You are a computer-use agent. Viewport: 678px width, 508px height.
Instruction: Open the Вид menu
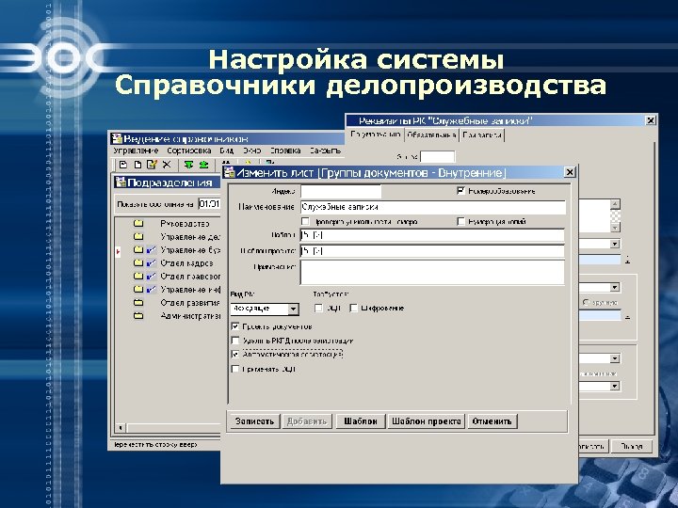pos(227,151)
